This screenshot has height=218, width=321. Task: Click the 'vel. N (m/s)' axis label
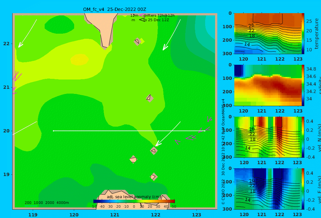319,138
